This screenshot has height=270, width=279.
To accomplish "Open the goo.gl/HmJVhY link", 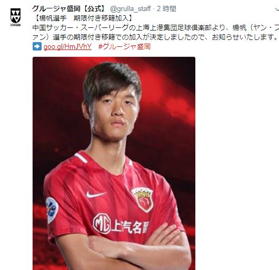I will point(67,47).
